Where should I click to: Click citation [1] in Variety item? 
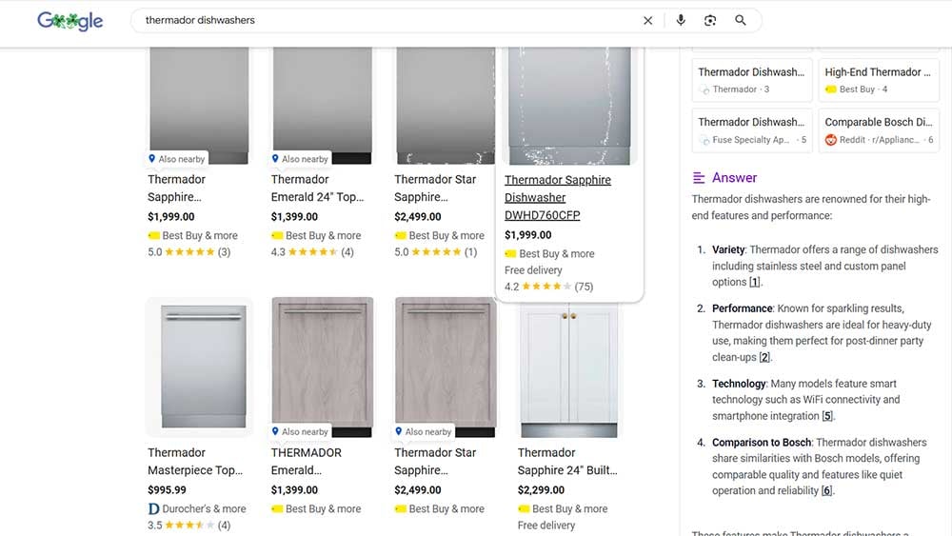coord(754,282)
